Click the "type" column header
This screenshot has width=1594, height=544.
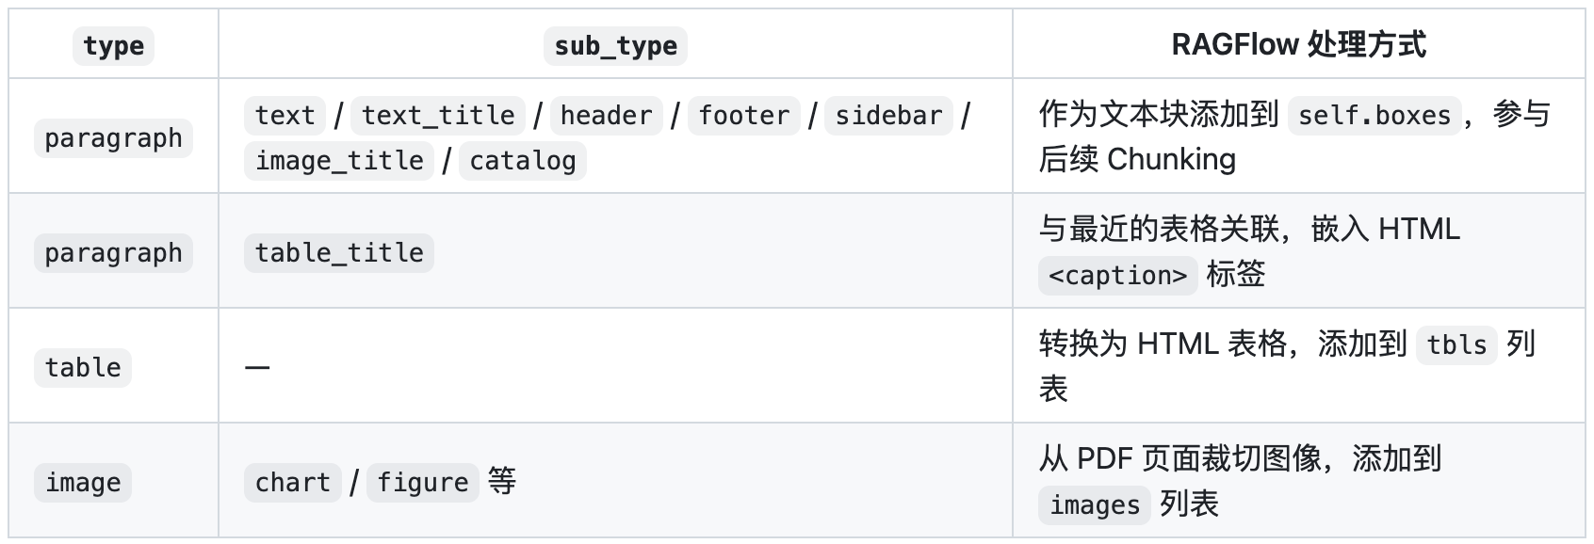(113, 46)
